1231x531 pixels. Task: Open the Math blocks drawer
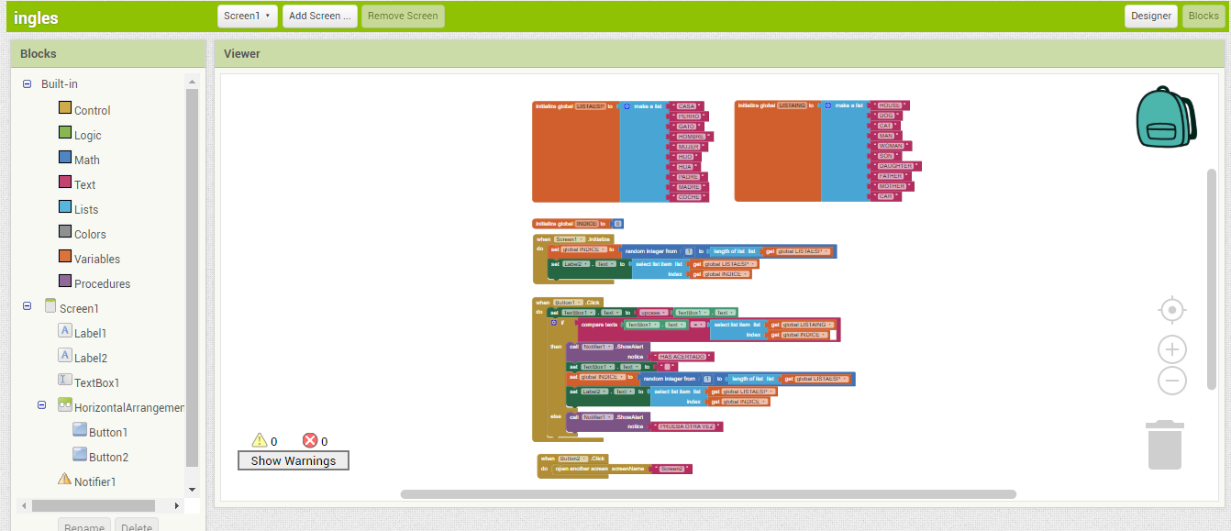click(x=84, y=159)
